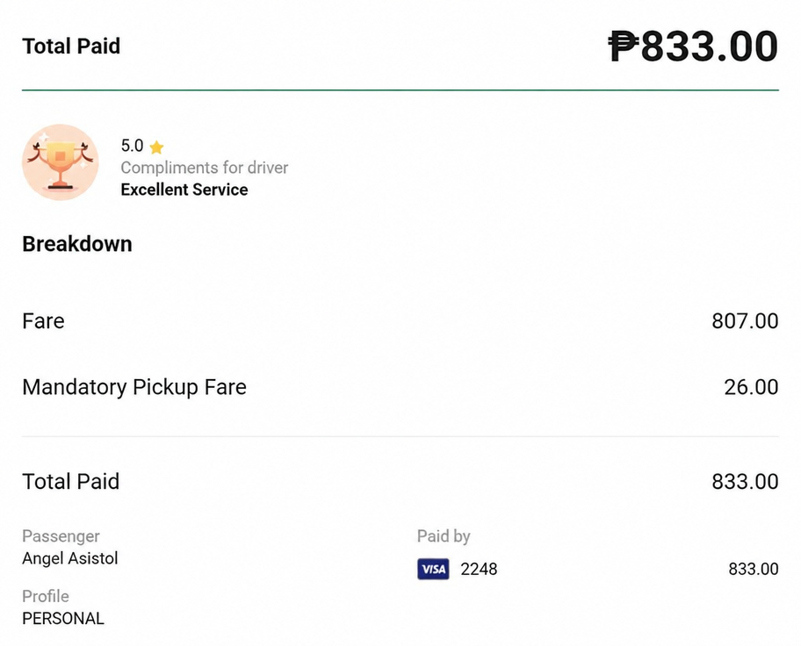This screenshot has width=801, height=646.
Task: Click the Excellent Service compliment text
Action: 184,190
